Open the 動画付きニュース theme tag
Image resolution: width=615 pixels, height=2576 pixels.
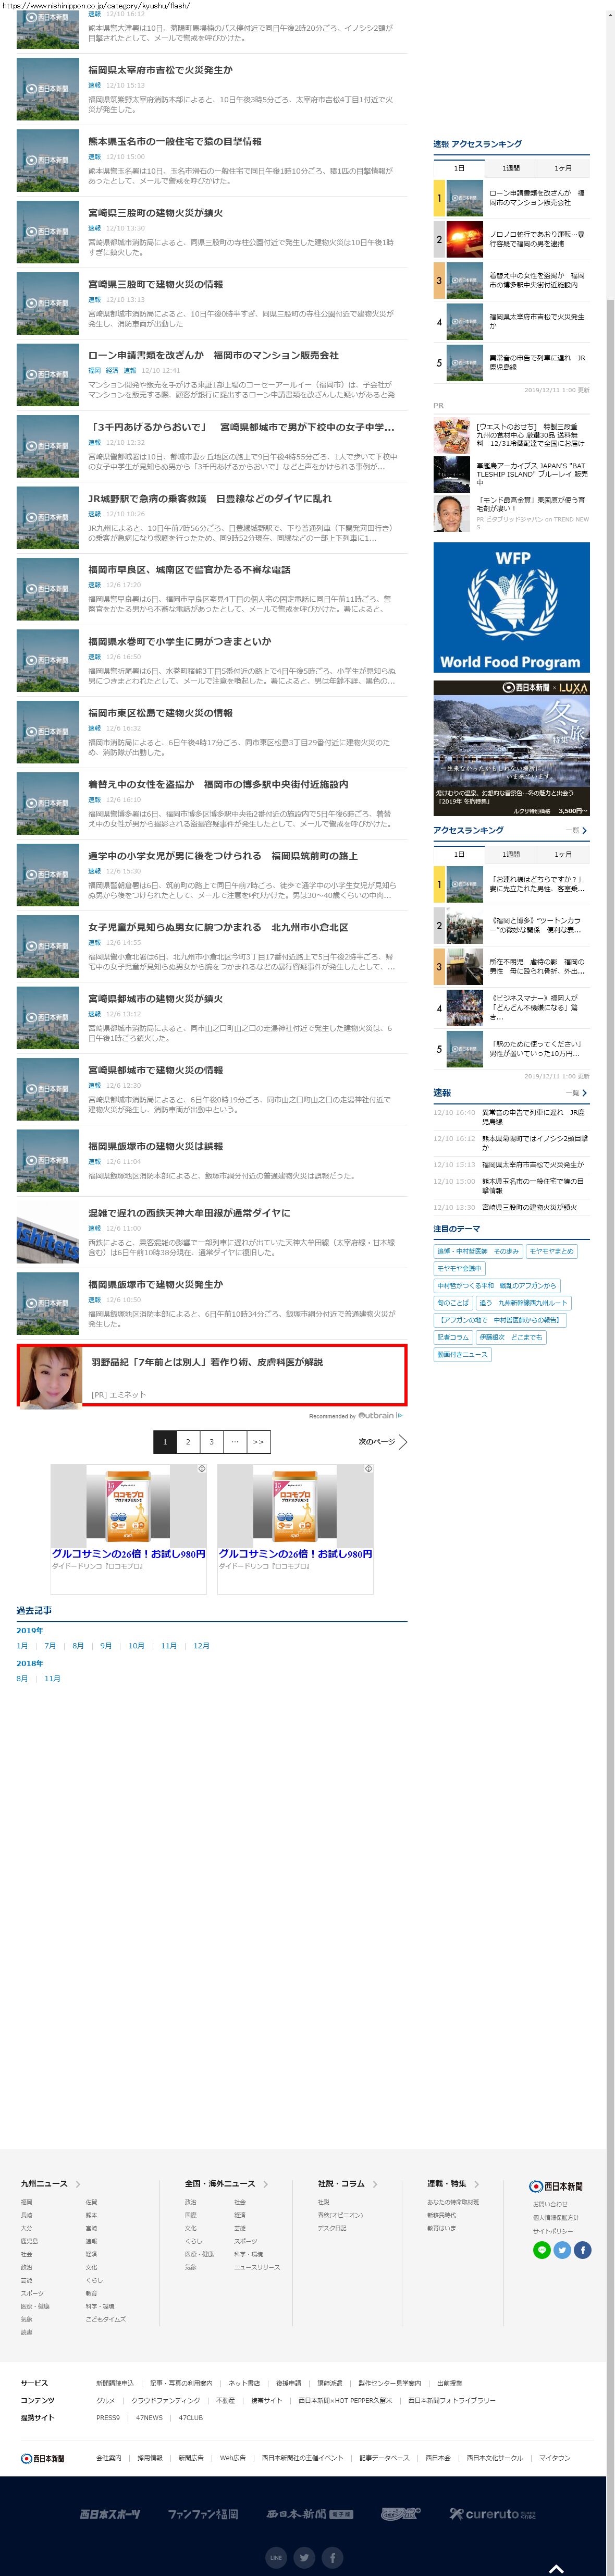pyautogui.click(x=462, y=1354)
